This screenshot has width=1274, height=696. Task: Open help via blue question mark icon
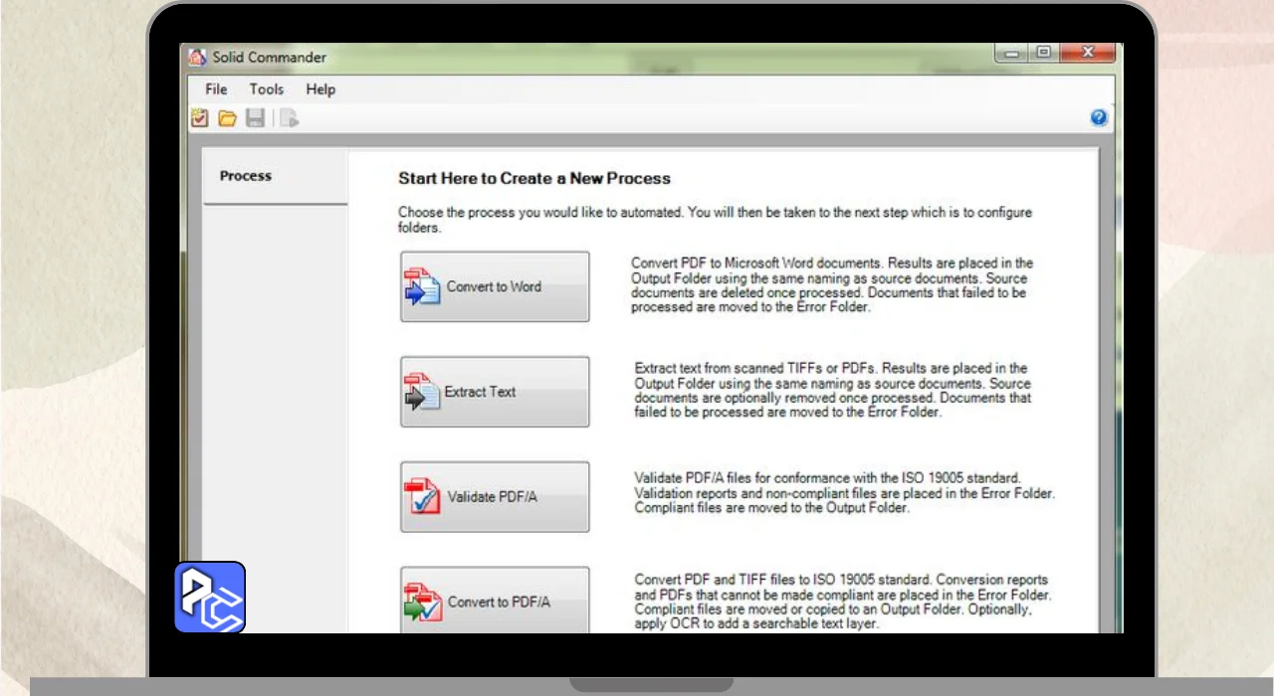1099,117
